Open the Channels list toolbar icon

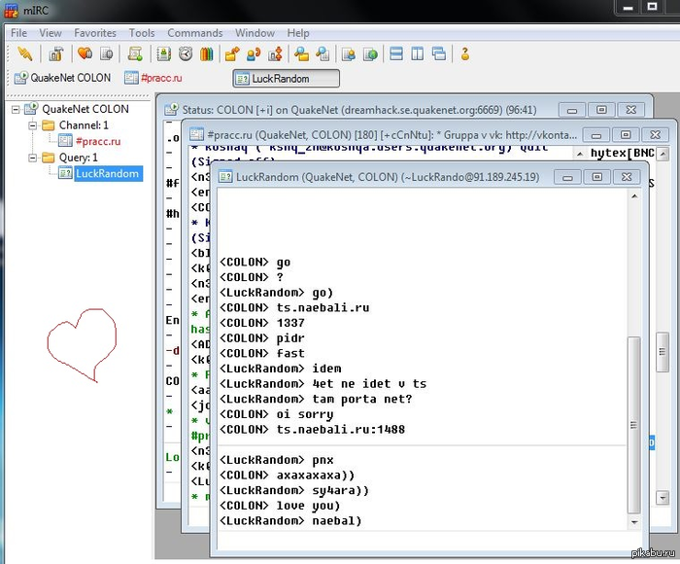pos(107,53)
